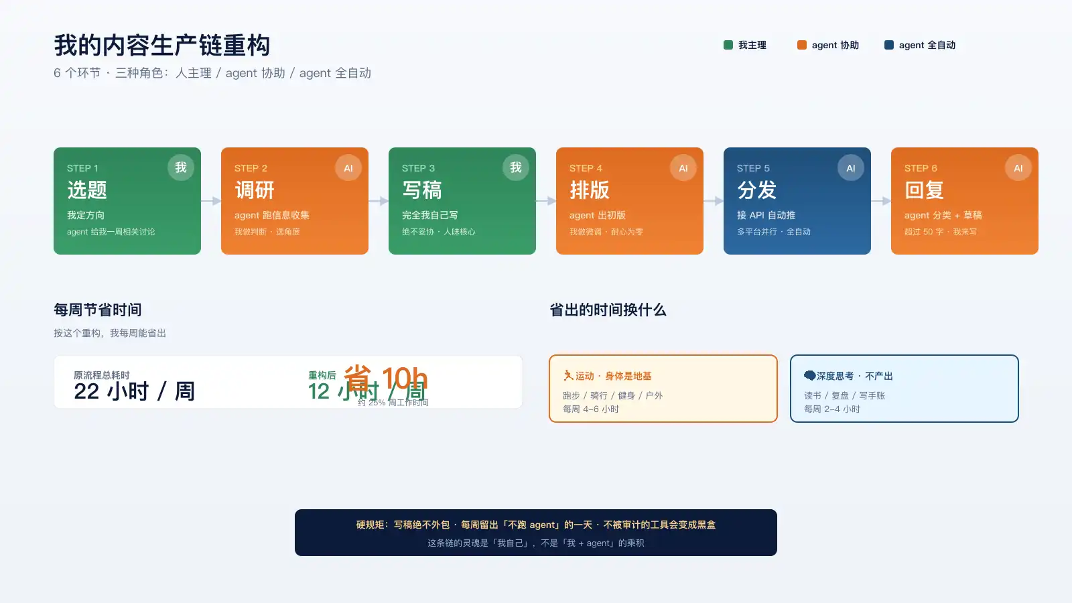Click the 每周 2–4 小时 line
This screenshot has width=1072, height=603.
[x=832, y=409]
